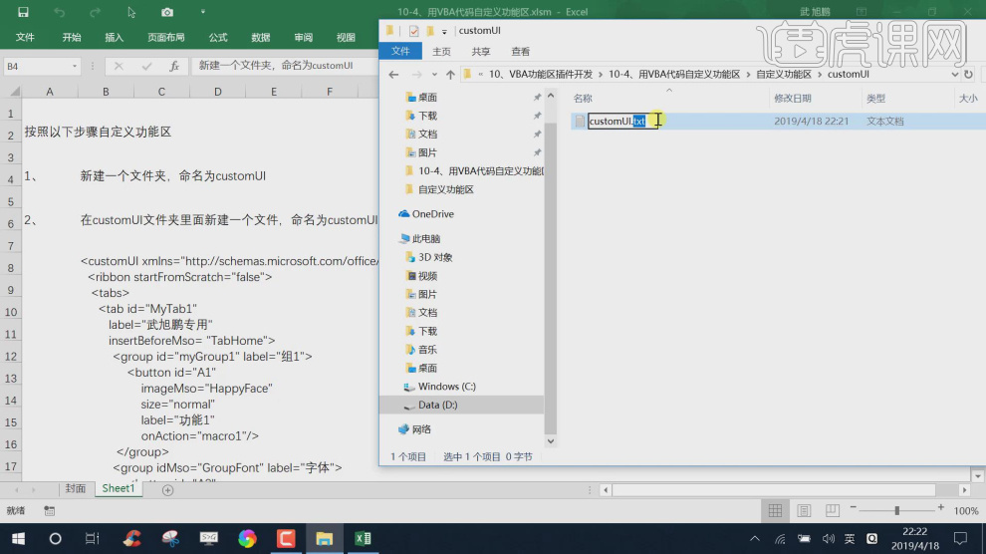Open the quick access toolbar customize dropdown

[x=202, y=12]
